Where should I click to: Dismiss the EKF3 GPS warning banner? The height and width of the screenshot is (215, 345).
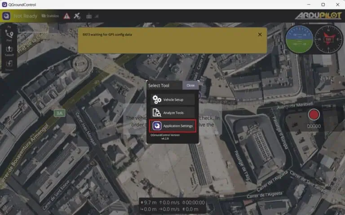coord(260,34)
